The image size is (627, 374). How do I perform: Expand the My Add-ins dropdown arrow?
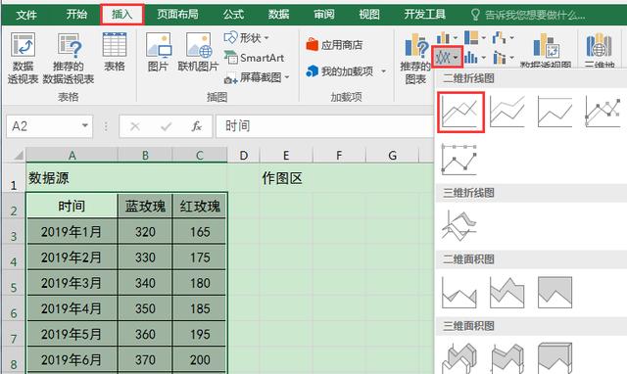coord(383,71)
